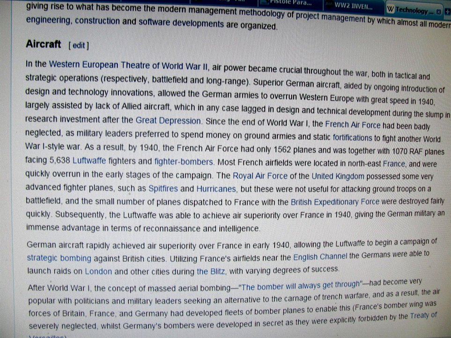This screenshot has width=451, height=338.
Task: Follow the Blitz link
Action: (211, 271)
